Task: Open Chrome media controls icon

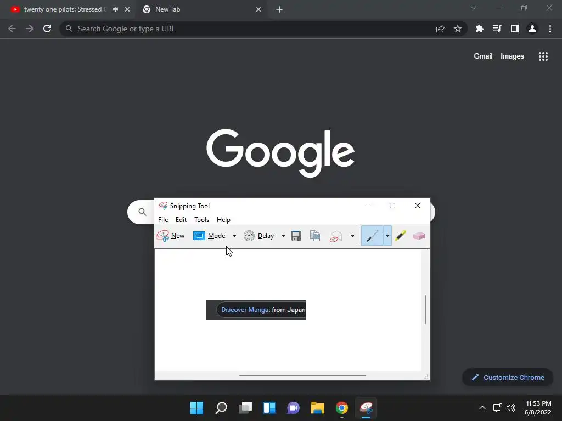Action: pos(497,29)
